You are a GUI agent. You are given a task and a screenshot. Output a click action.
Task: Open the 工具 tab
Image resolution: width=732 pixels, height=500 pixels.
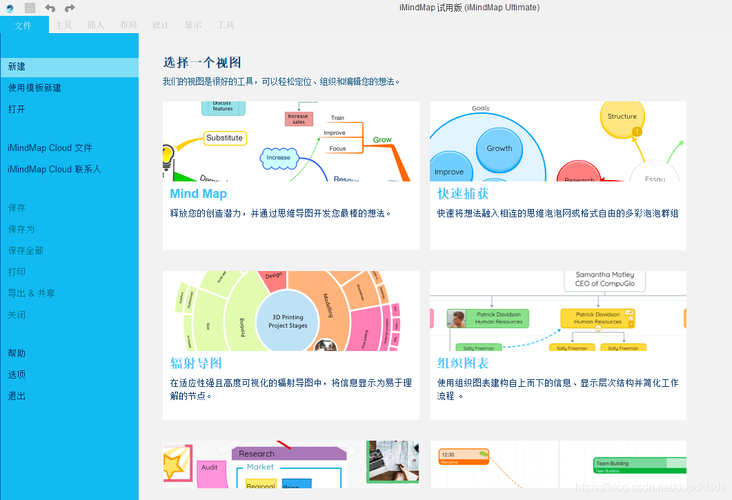pyautogui.click(x=226, y=26)
